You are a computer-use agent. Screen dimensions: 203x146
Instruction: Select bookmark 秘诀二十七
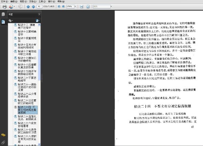tap(27, 131)
